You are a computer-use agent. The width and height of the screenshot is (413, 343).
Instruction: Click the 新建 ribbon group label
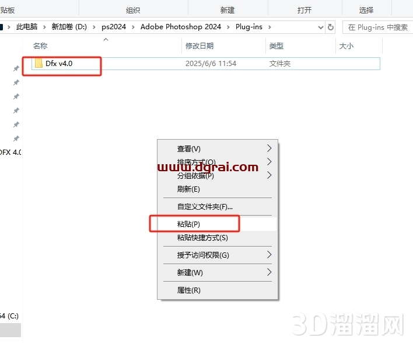pyautogui.click(x=228, y=11)
